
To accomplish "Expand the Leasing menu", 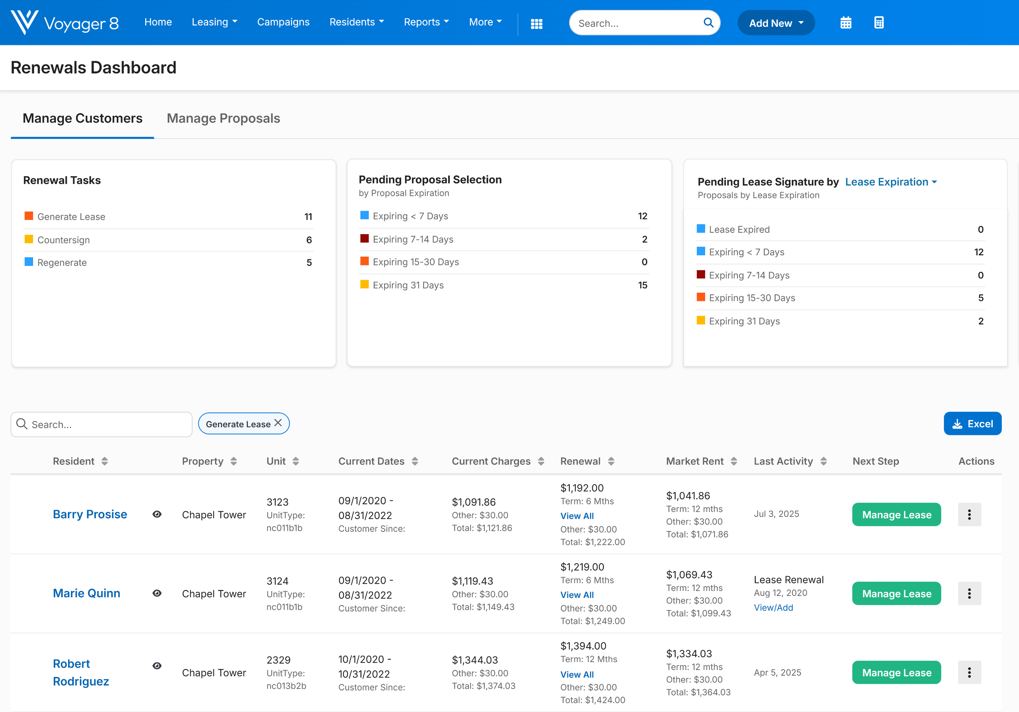I will [x=214, y=22].
